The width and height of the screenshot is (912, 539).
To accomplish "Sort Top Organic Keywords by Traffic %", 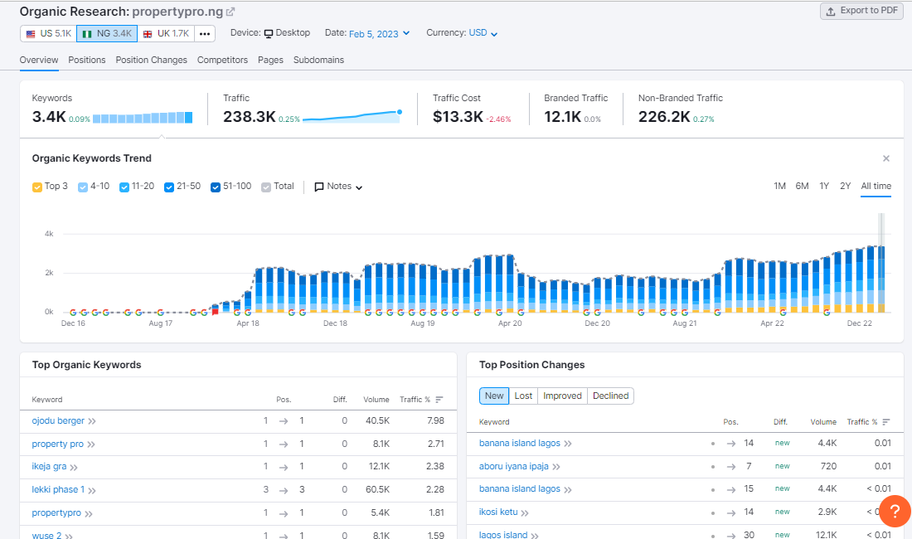I will pyautogui.click(x=421, y=400).
